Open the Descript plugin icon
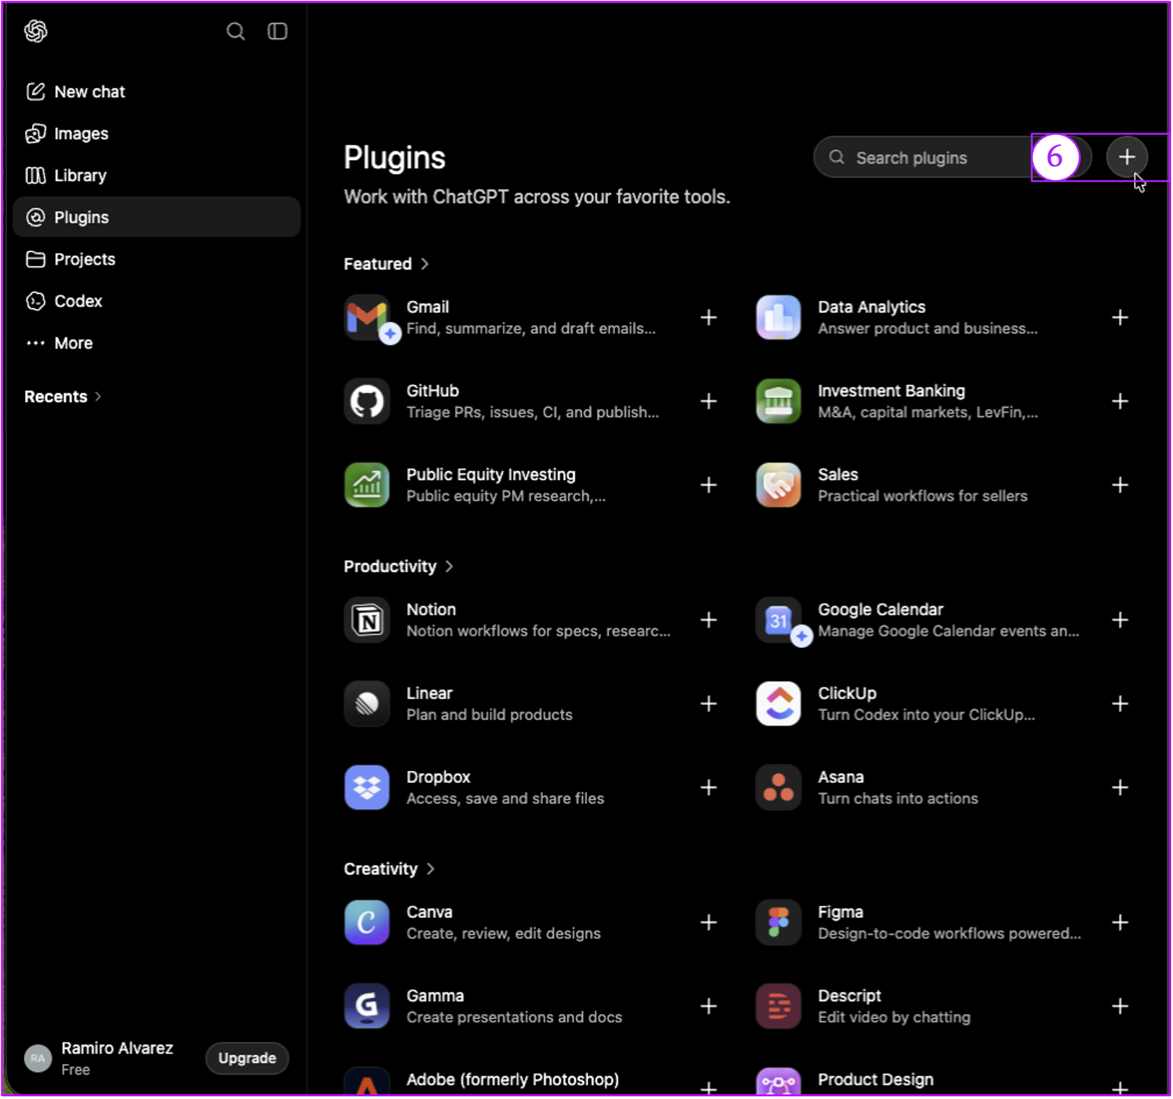Image resolution: width=1173 pixels, height=1099 pixels. tap(778, 1007)
